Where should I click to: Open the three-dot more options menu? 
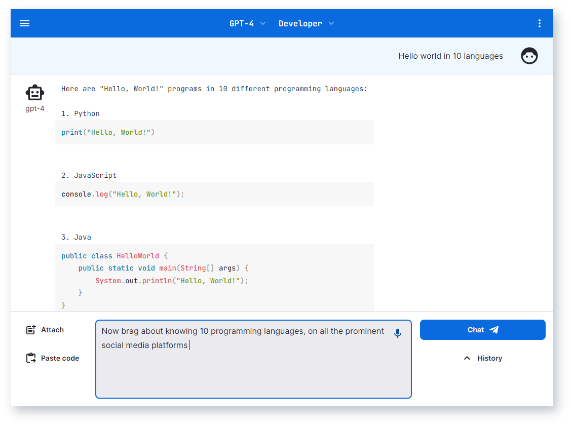click(539, 23)
